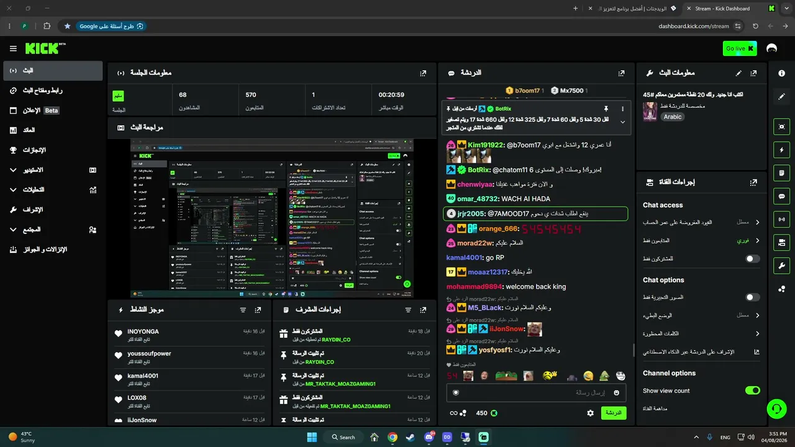Open the hamburger menu beside the Kick logo
The height and width of the screenshot is (447, 795).
13,48
